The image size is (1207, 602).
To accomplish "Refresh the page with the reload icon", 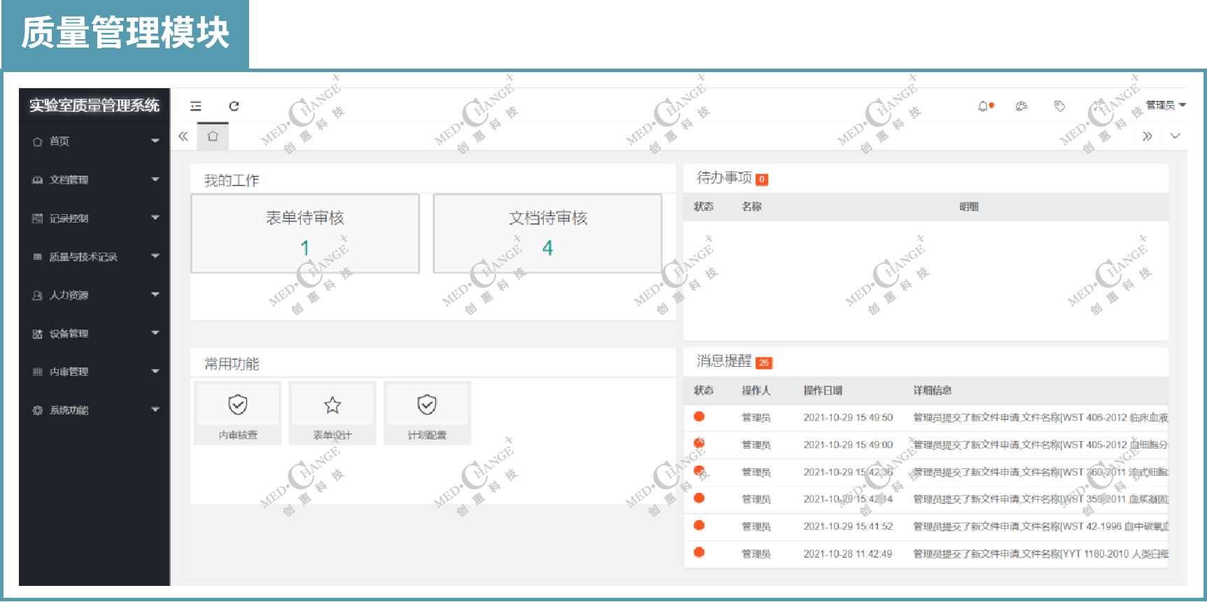I will (234, 106).
